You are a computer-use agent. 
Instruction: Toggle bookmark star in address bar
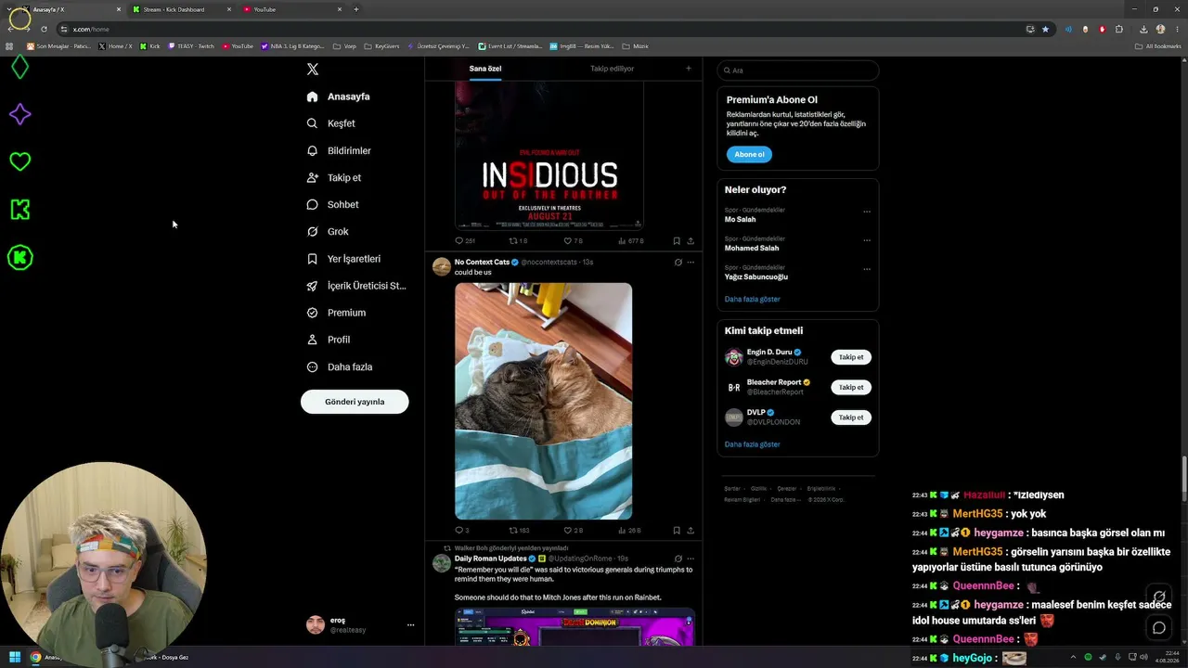[x=1045, y=29]
